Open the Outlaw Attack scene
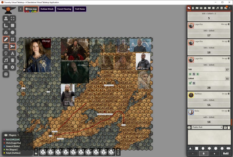233x157 pixels. [47, 9]
